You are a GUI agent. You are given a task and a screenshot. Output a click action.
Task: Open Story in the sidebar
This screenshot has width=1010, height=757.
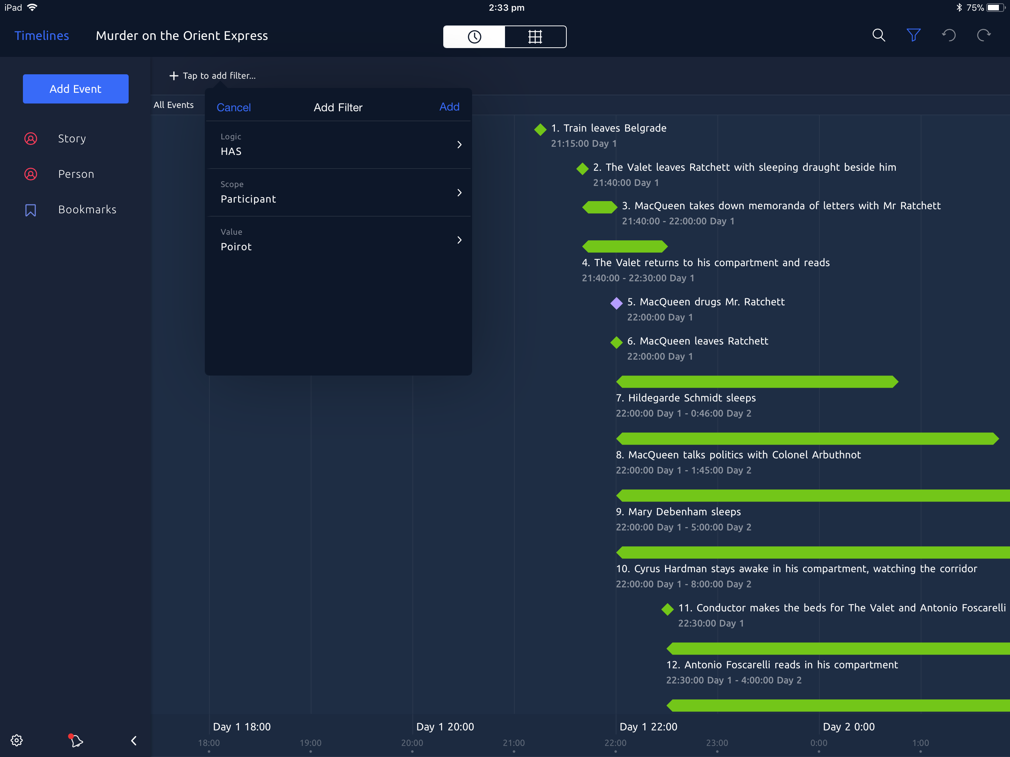[72, 138]
